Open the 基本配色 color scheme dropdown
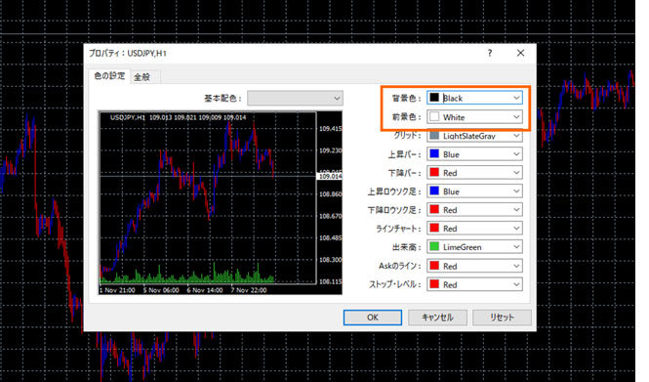This screenshot has width=649, height=382. pyautogui.click(x=295, y=99)
